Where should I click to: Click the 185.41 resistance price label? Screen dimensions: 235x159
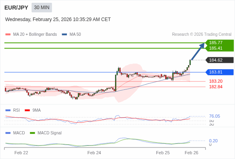coord(215,48)
